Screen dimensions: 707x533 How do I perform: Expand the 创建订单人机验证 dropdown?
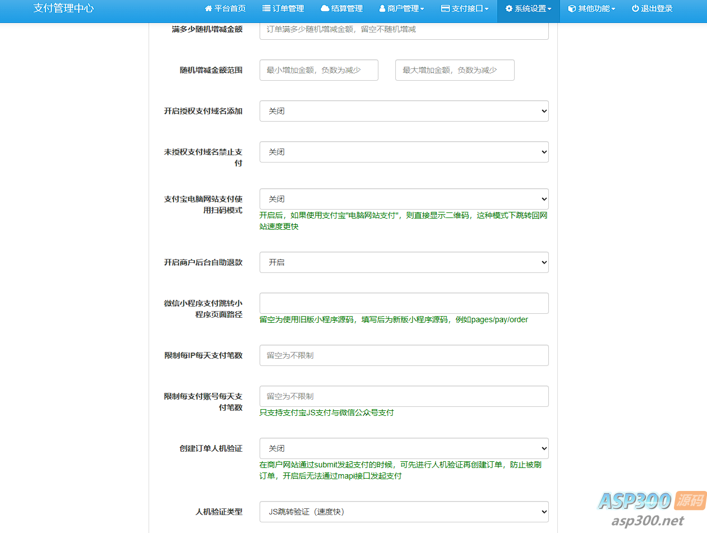click(x=404, y=448)
